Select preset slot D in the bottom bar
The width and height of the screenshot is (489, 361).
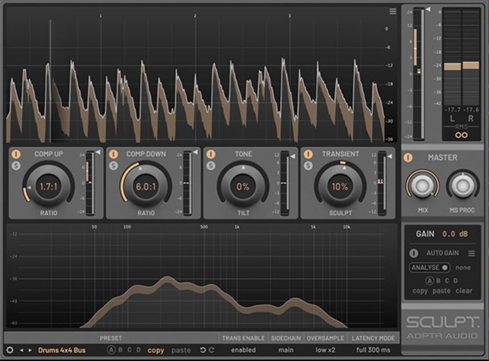click(x=139, y=350)
